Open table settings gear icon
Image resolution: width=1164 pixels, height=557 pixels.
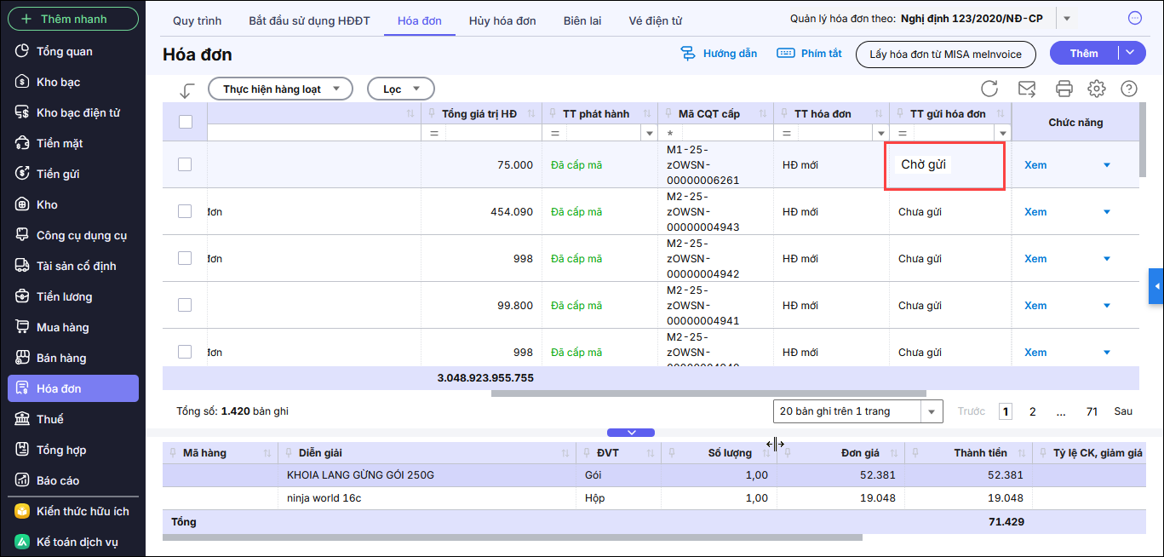[1097, 89]
